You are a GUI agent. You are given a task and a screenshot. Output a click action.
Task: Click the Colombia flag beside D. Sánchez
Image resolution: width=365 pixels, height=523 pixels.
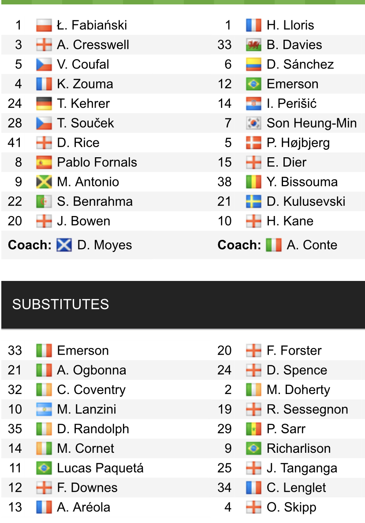coord(253,64)
